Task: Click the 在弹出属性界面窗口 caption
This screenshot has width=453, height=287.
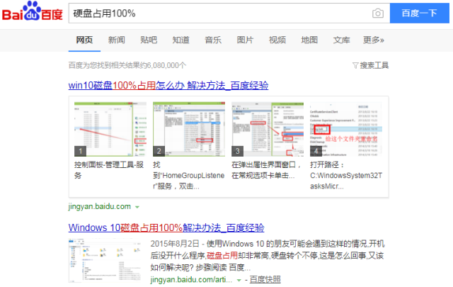Action: 266,170
